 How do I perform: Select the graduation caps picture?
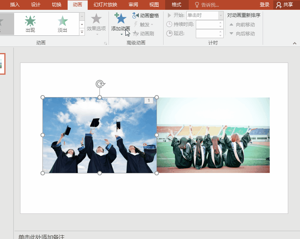pyautogui.click(x=99, y=135)
